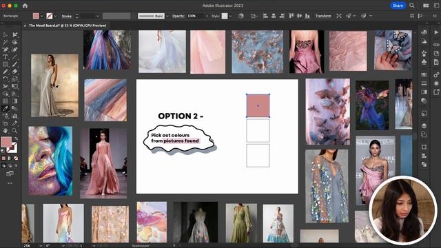
Task: Select the Line Segment tool
Action: click(15, 56)
